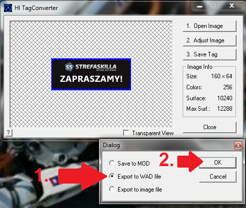Open the Adjust Image step

(210, 40)
